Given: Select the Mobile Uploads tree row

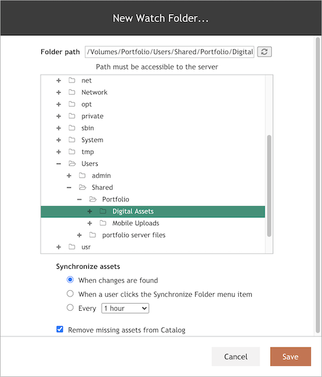Looking at the screenshot, I should click(x=153, y=223).
